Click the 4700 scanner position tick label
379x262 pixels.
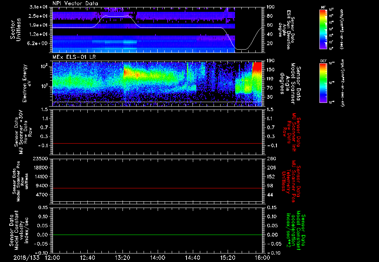click(42, 195)
